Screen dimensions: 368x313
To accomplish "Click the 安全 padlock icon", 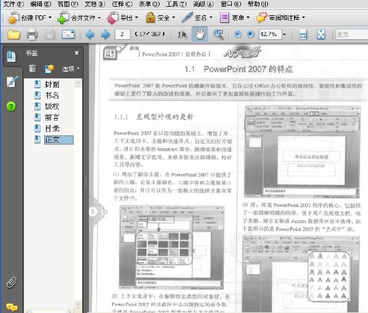I will click(x=150, y=17).
